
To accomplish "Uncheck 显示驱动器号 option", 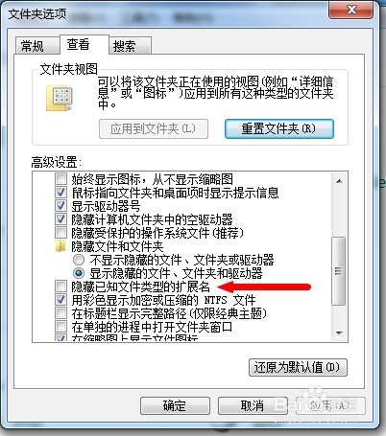I will point(60,206).
